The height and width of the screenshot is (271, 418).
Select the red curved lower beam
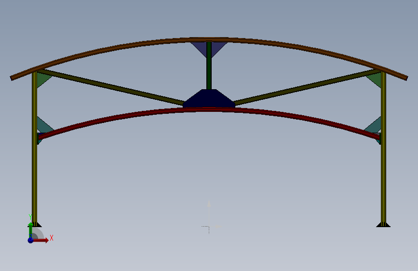coord(209,109)
